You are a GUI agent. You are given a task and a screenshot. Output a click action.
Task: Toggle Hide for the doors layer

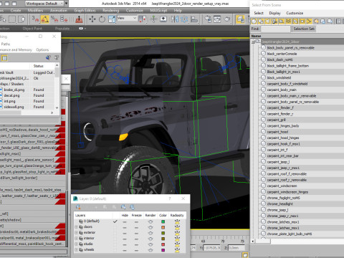click(x=125, y=227)
